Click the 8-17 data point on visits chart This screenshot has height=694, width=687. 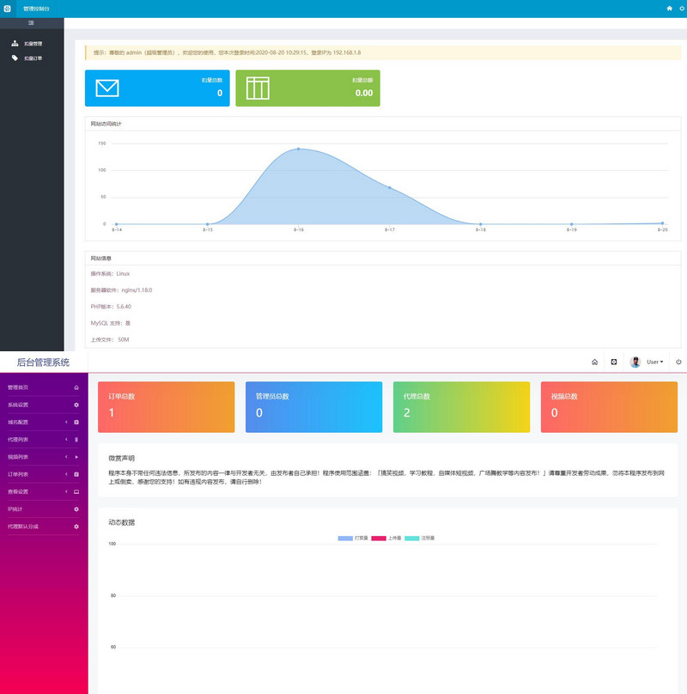pos(390,187)
